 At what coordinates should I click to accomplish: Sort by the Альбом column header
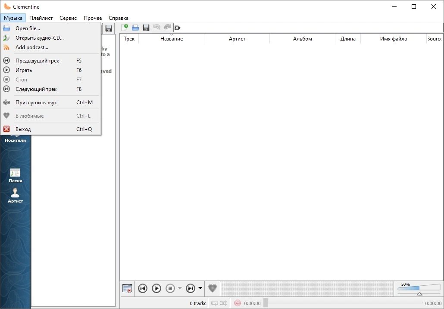(x=303, y=39)
